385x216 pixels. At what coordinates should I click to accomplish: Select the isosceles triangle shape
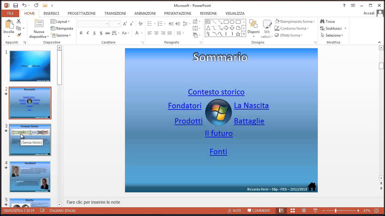click(208, 28)
